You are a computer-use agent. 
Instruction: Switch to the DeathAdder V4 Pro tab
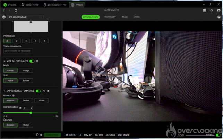(x=55, y=5)
